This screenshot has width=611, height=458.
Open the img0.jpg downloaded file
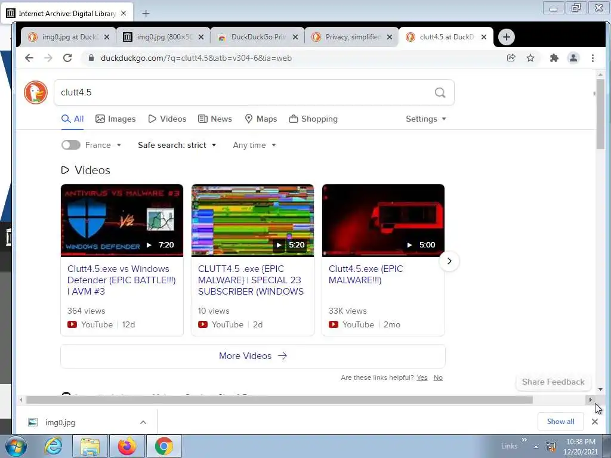coord(60,423)
